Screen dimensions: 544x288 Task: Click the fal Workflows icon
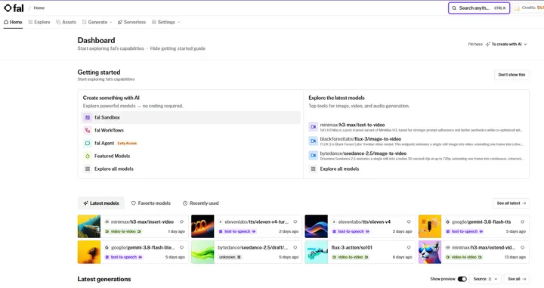(88, 131)
